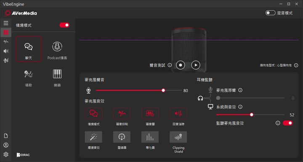303x162 pixels.
Task: Maximize the VibeEngine window
Action: tap(289, 4)
